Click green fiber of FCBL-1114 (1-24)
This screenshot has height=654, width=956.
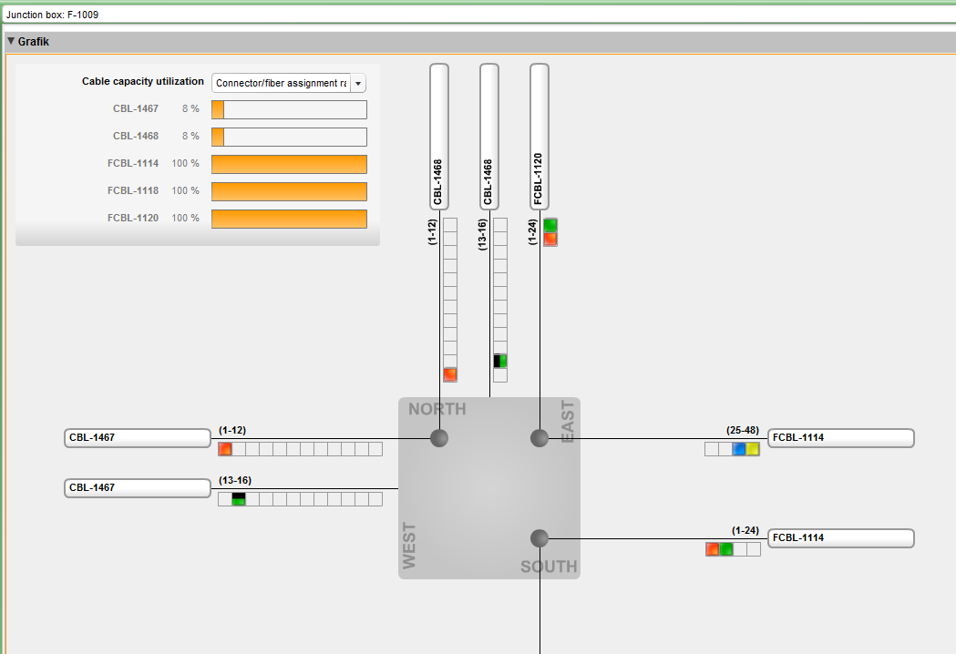[x=726, y=549]
